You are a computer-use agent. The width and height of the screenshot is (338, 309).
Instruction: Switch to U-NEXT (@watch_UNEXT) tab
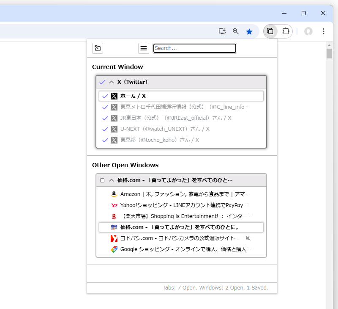coord(181,129)
